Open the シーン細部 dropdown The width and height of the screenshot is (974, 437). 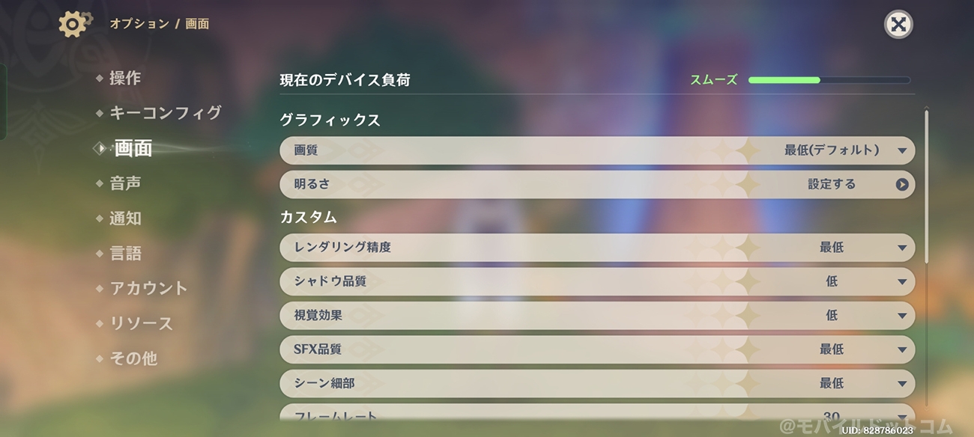[x=902, y=383]
